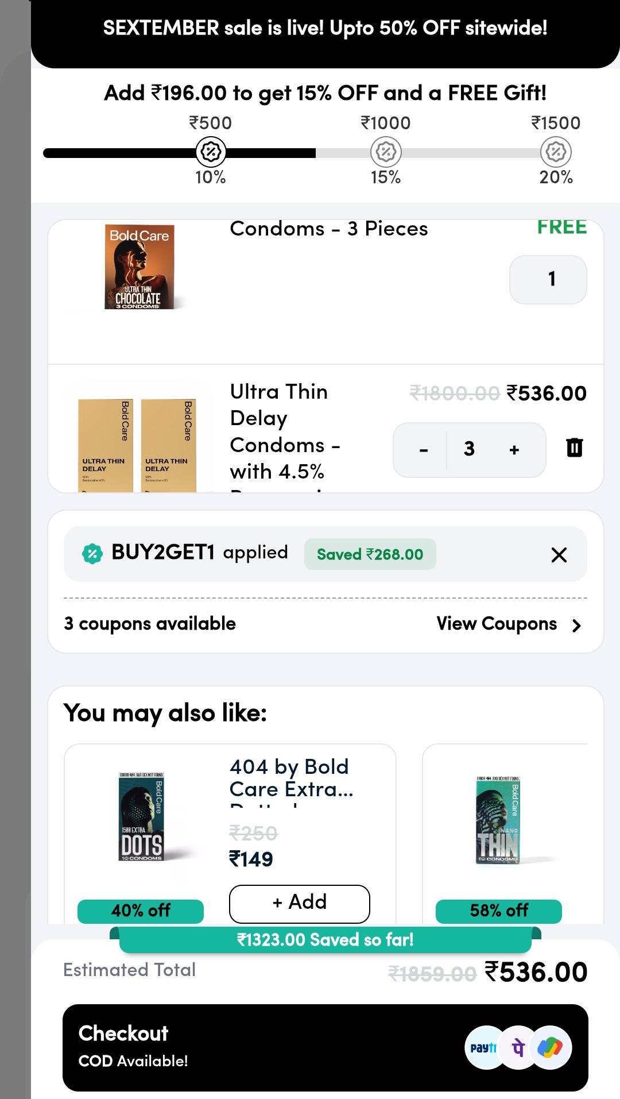Screen dimensions: 620x1099
Task: Click the Google Pay payment icon
Action: click(551, 1048)
